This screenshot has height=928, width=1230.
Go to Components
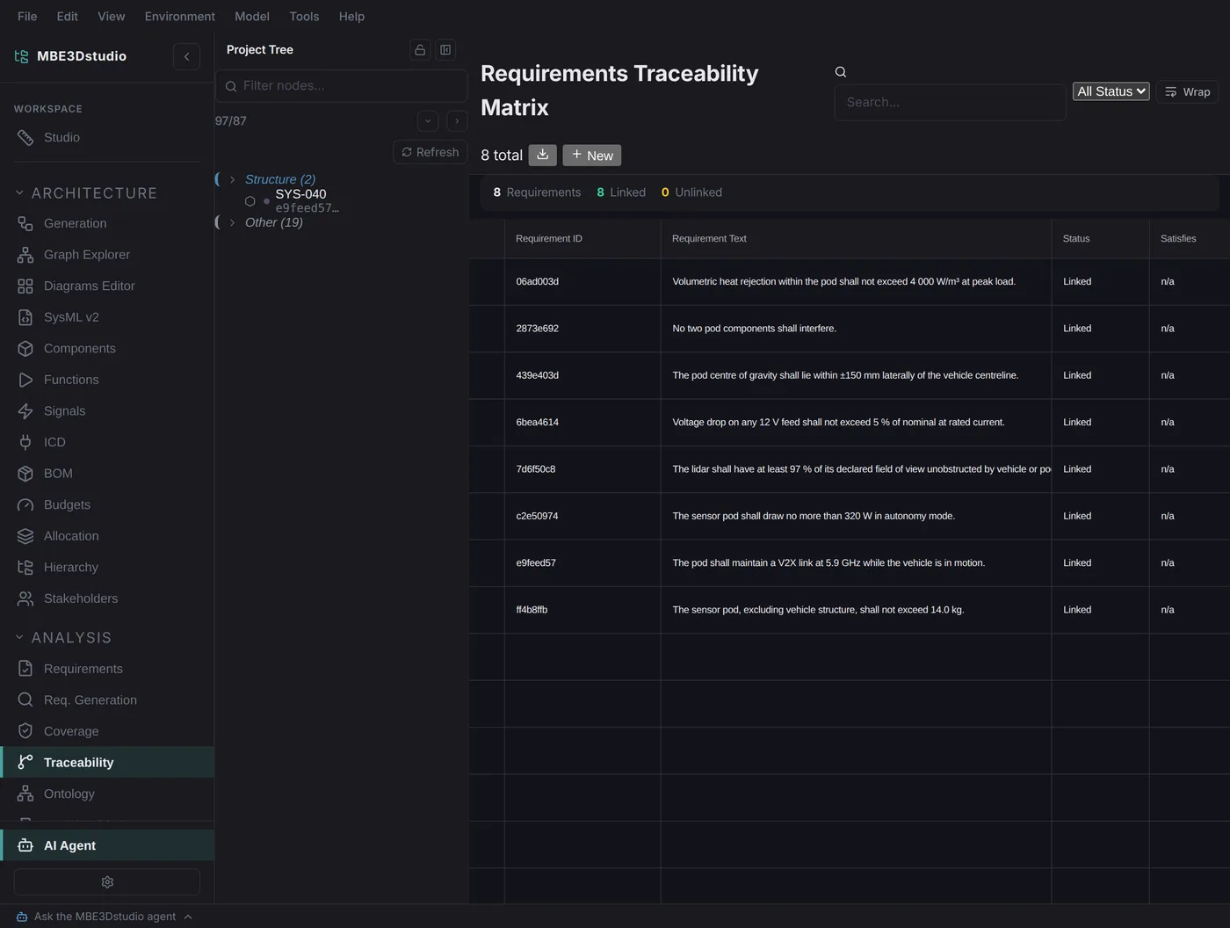pyautogui.click(x=106, y=348)
